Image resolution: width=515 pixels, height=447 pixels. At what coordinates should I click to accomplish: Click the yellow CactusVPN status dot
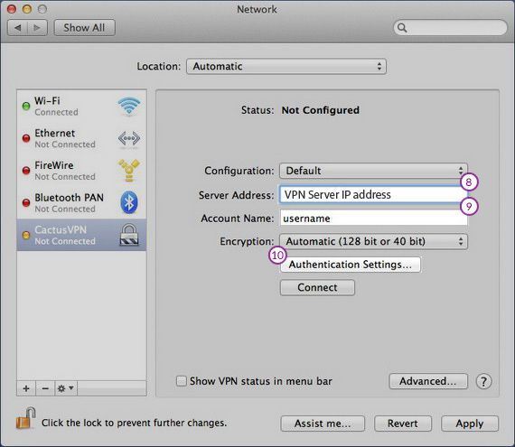click(x=26, y=235)
